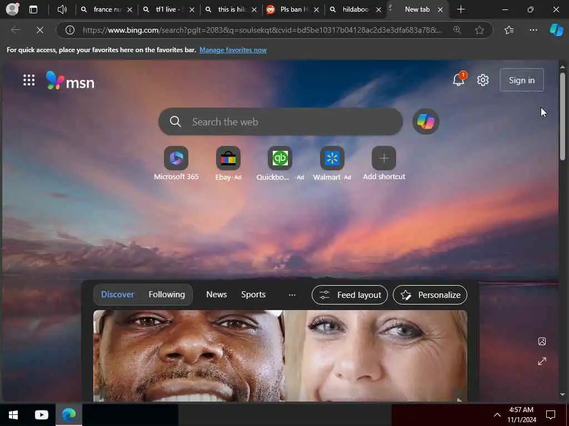
Task: Open the Edge profile avatar
Action: [x=13, y=9]
